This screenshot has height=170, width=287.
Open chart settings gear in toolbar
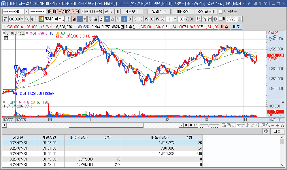pyautogui.click(x=215, y=19)
